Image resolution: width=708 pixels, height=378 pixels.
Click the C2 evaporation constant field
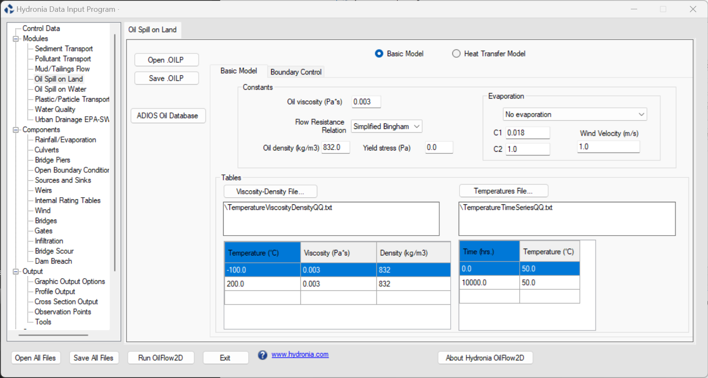click(527, 149)
